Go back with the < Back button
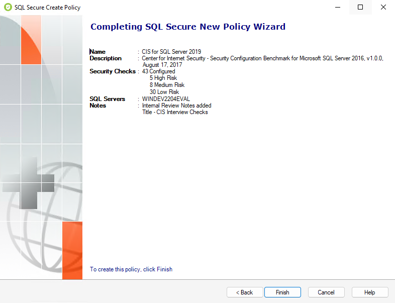Viewport: 395px width, 303px height. tap(245, 292)
